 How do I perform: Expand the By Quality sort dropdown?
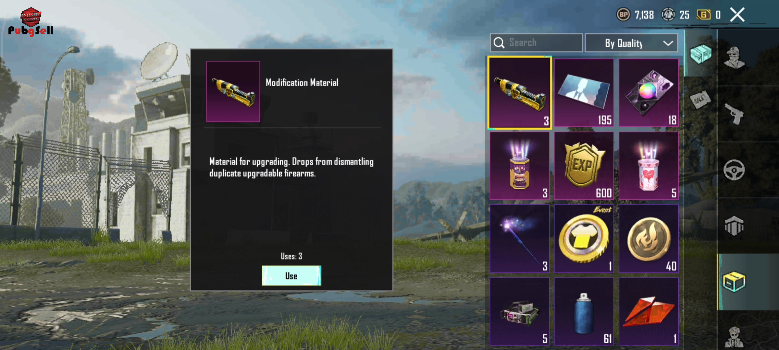click(x=631, y=43)
